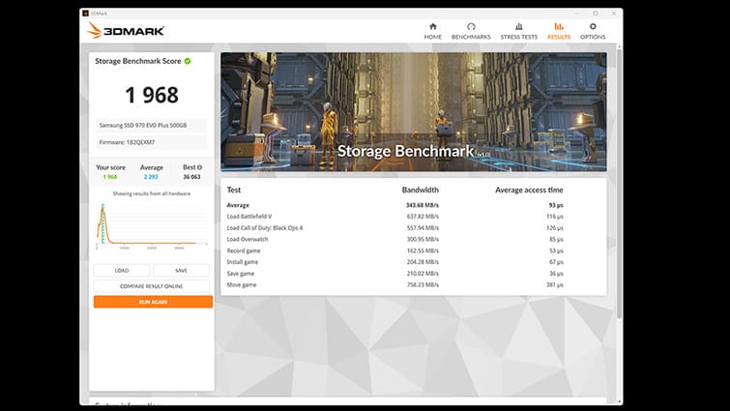Click the Test column header
730x411 pixels.
click(234, 190)
